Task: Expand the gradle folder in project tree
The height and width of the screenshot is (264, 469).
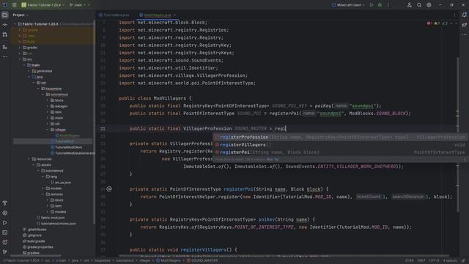Action: (20, 48)
